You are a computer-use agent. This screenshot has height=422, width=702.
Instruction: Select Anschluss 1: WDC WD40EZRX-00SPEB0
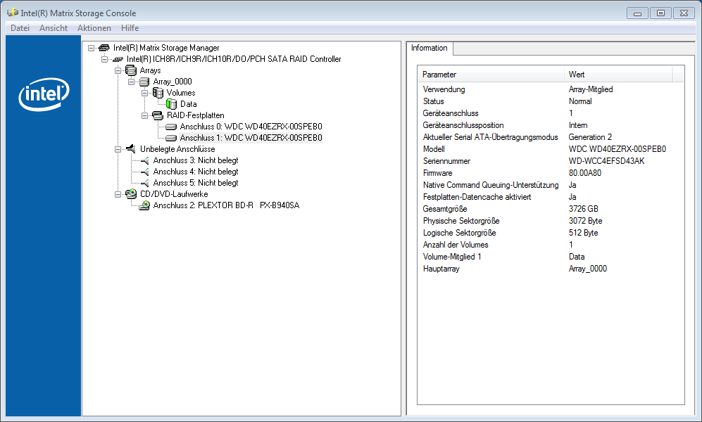coord(251,138)
